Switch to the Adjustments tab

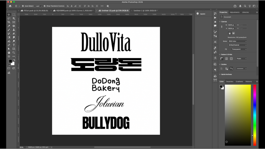(234, 12)
